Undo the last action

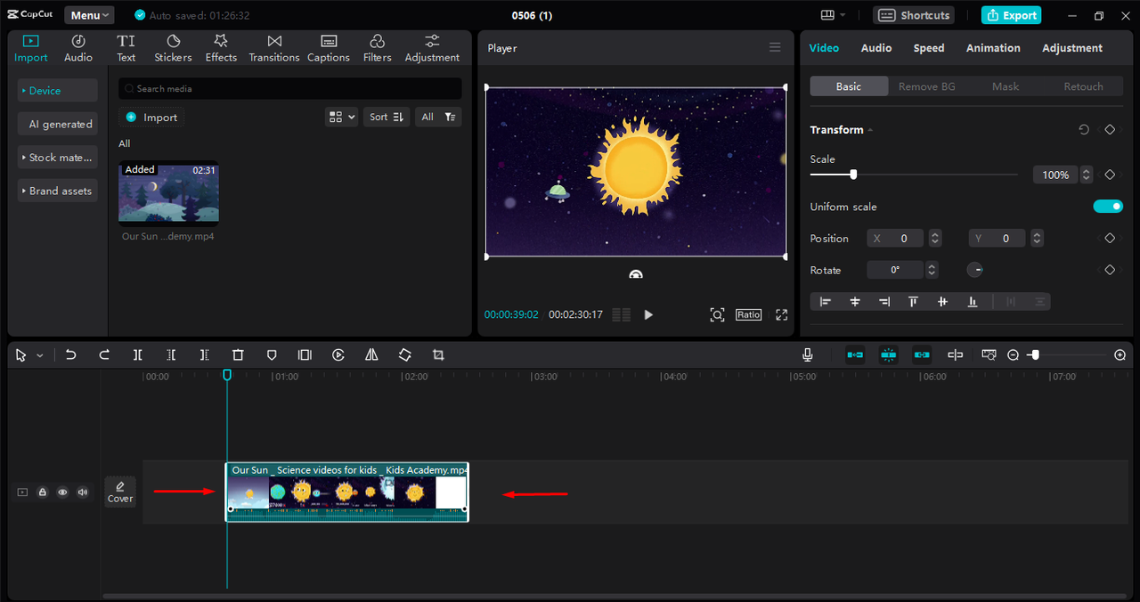tap(71, 355)
